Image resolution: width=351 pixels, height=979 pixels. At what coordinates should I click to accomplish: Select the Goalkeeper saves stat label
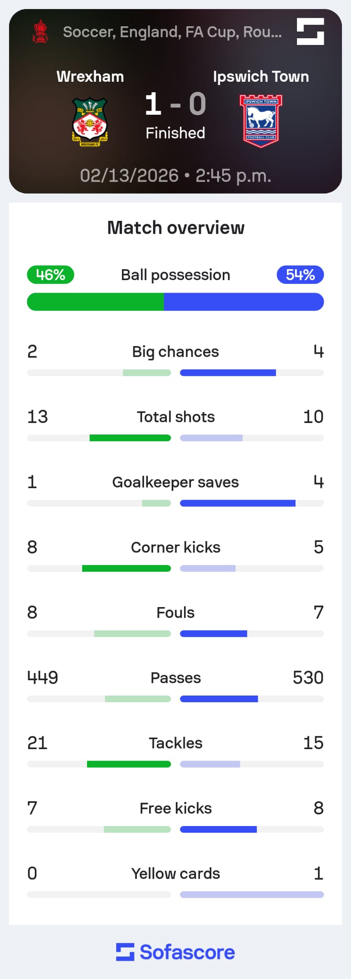coord(175,482)
